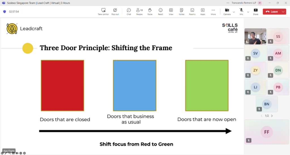Expand the Mic options dropdown arrow
The width and height of the screenshot is (290, 155).
[248, 12]
